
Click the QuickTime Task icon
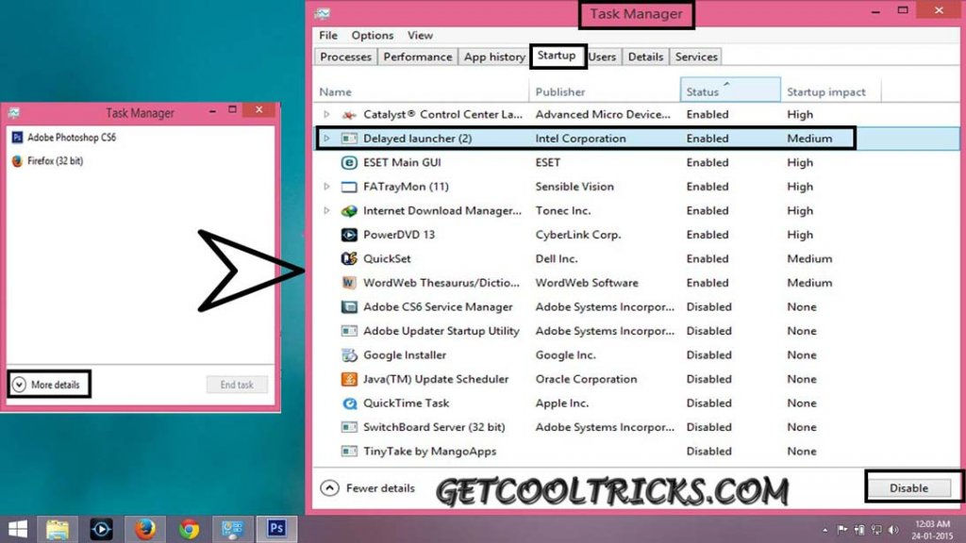point(349,403)
